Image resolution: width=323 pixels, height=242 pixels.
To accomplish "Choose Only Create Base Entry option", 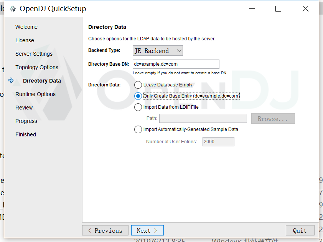I will 138,96.
